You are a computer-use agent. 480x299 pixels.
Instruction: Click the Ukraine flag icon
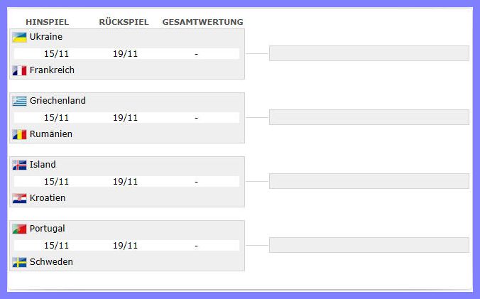coord(19,37)
